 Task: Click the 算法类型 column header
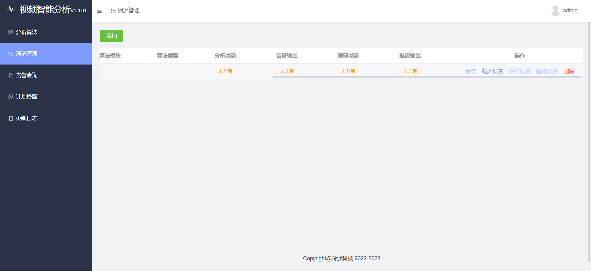click(167, 56)
